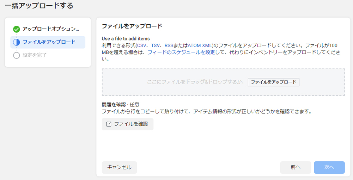Click the キャンセル button
Viewport: 353px width, 180px height.
pos(119,167)
